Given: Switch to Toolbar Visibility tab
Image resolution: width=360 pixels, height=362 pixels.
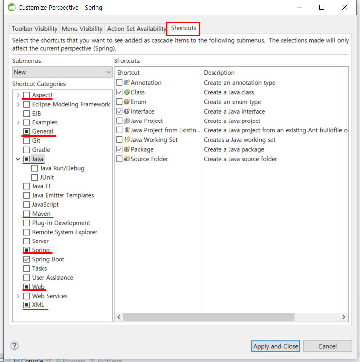Looking at the screenshot, I should 34,29.
